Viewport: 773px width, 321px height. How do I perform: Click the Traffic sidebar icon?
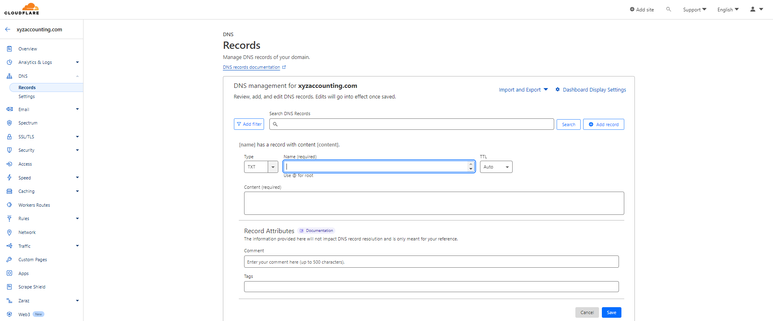(x=9, y=246)
